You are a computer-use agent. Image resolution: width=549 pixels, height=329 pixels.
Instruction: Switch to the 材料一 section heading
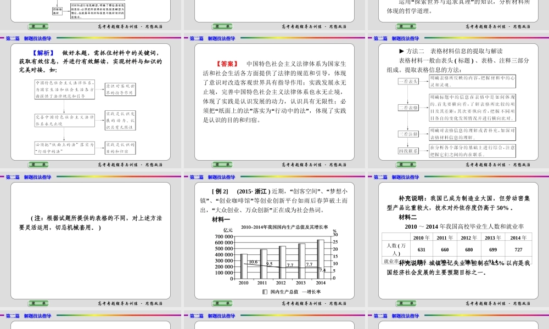pyautogui.click(x=221, y=219)
